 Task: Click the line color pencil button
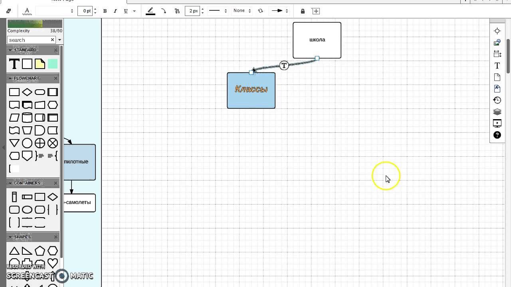(151, 11)
